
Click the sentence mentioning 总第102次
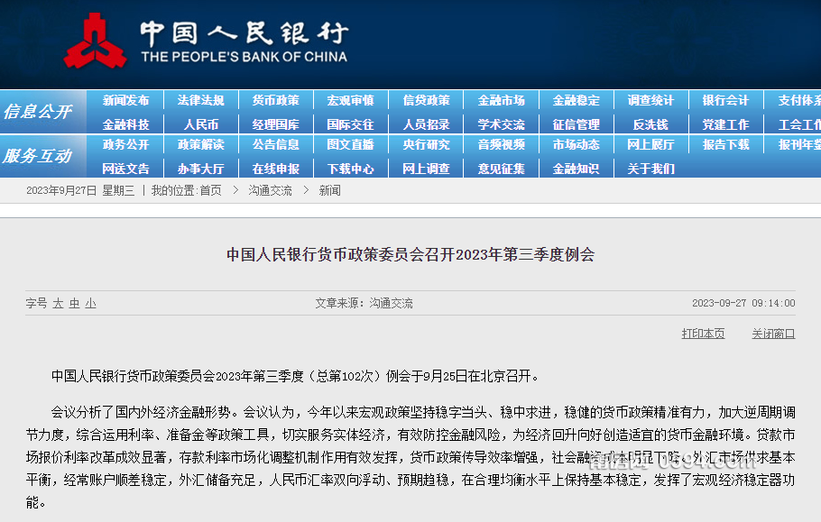pyautogui.click(x=295, y=376)
